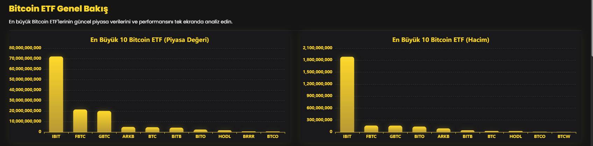Click the "En Büyük 10 Bitcoin ETF (Hacim)" chart title
This screenshot has width=593, height=146.
440,40
